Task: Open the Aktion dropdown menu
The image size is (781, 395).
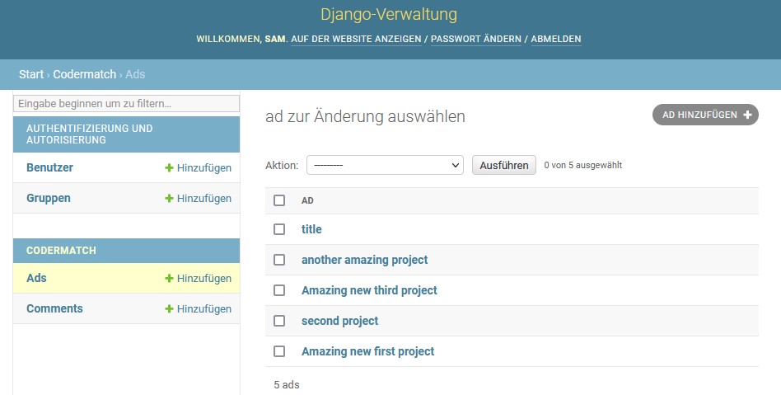Action: [385, 165]
